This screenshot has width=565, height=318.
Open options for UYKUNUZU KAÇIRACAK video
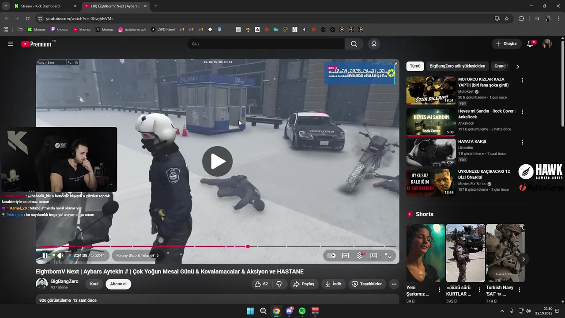[x=522, y=172]
